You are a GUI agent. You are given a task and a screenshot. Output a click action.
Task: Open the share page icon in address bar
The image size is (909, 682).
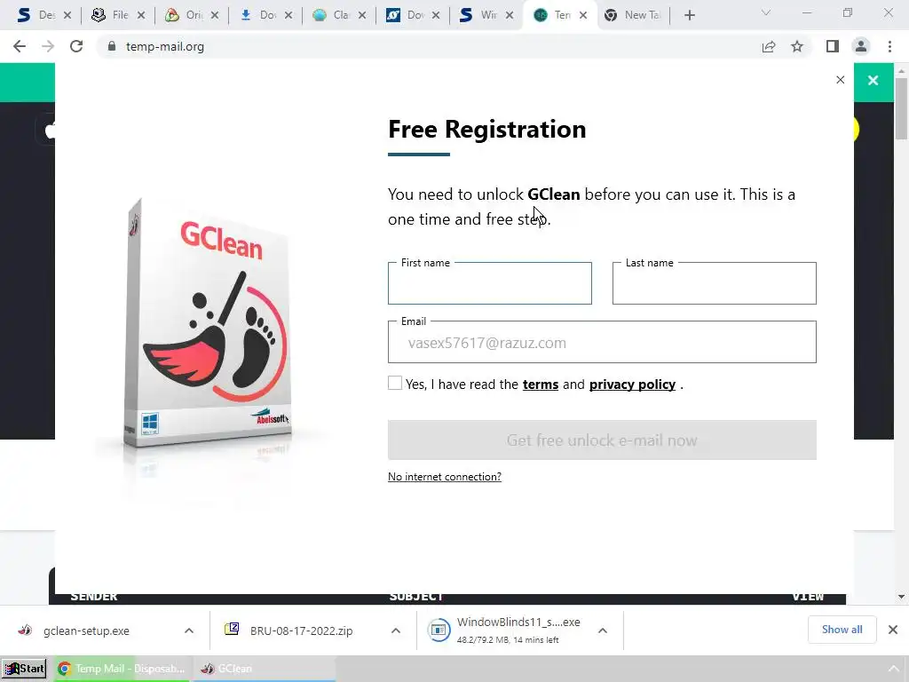click(x=769, y=46)
